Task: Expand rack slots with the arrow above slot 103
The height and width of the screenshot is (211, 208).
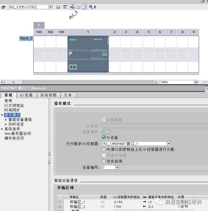Action: click(39, 25)
